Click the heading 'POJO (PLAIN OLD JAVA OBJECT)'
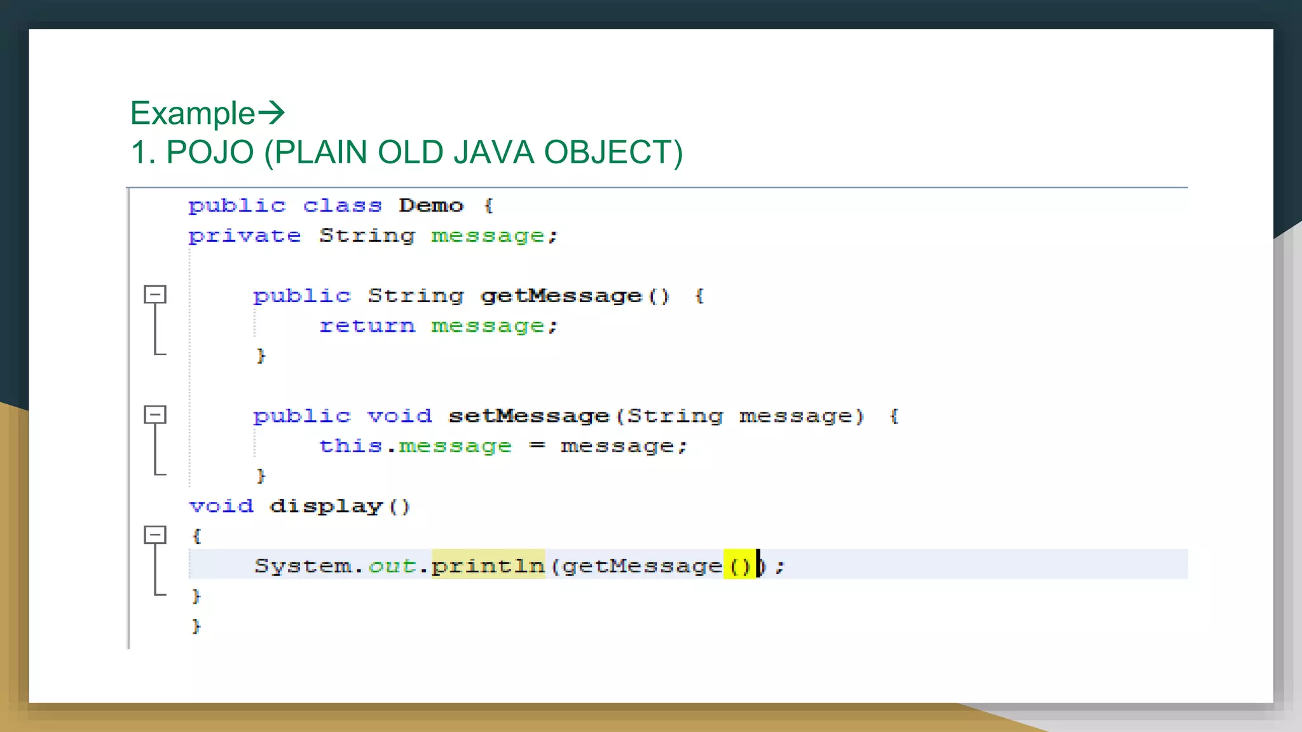The height and width of the screenshot is (732, 1302). click(x=424, y=152)
